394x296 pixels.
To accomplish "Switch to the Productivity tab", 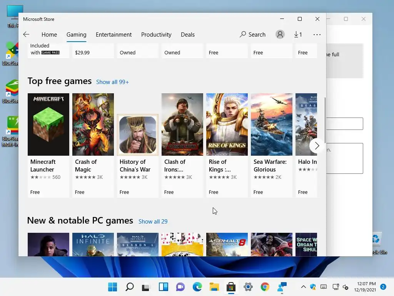I will tap(156, 34).
